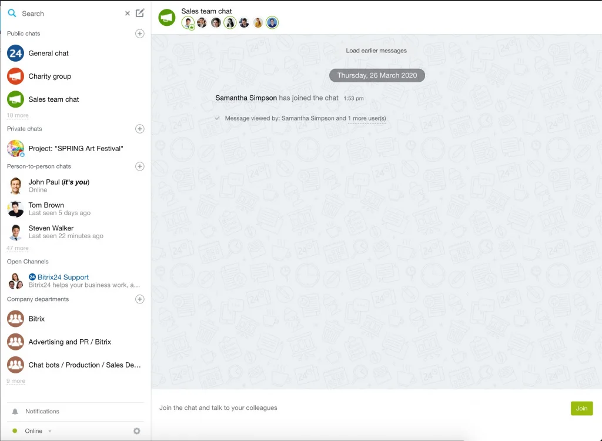Click Load earlier messages

(x=376, y=51)
